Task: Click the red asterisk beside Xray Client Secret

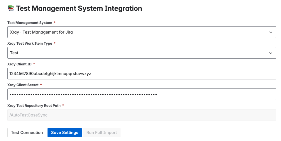Action: 41,84
